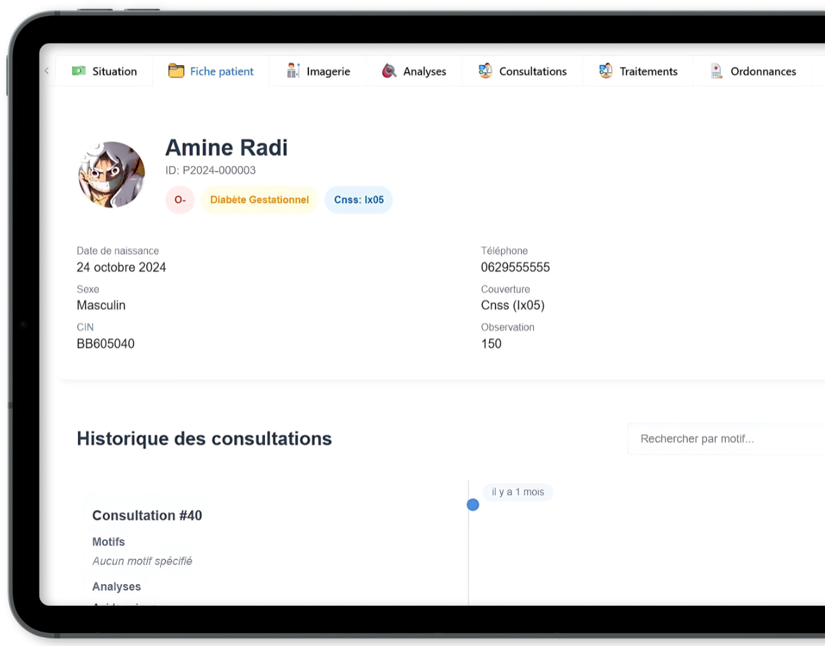825x646 pixels.
Task: Click the Couverture value Cnss (Ix05)
Action: [513, 306]
